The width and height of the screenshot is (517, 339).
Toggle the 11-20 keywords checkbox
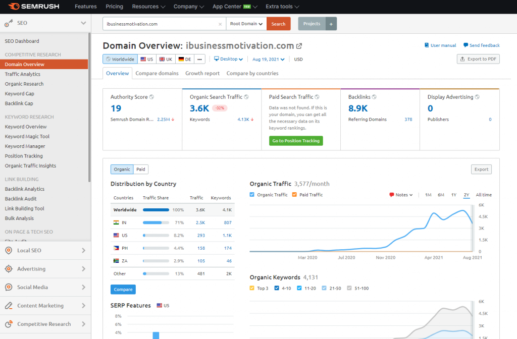point(299,288)
